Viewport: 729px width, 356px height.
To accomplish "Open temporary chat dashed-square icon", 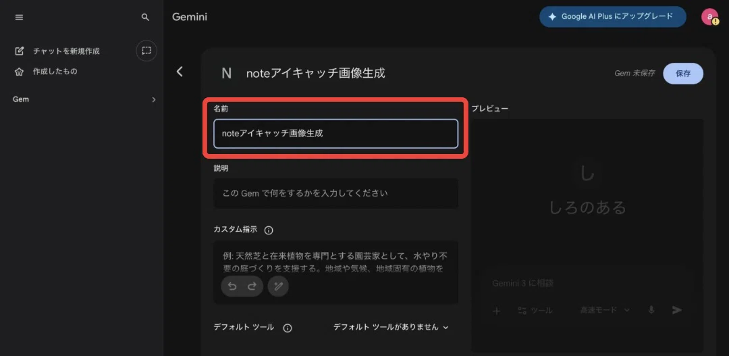I will pos(146,51).
